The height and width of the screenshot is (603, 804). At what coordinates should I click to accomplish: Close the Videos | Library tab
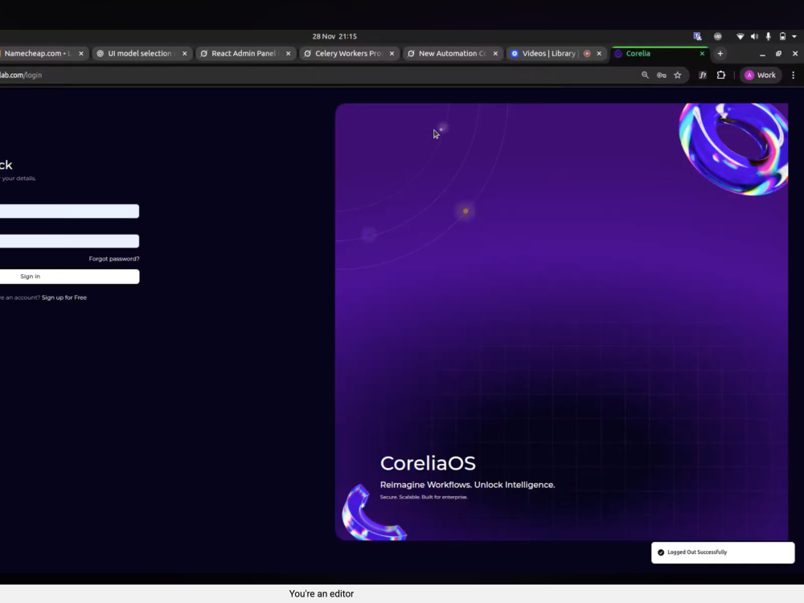point(599,53)
